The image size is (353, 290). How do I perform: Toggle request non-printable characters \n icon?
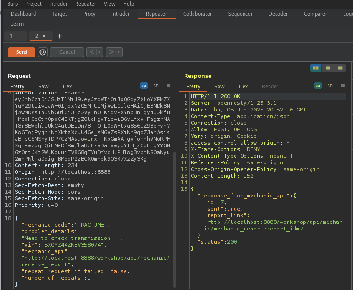coord(156,85)
